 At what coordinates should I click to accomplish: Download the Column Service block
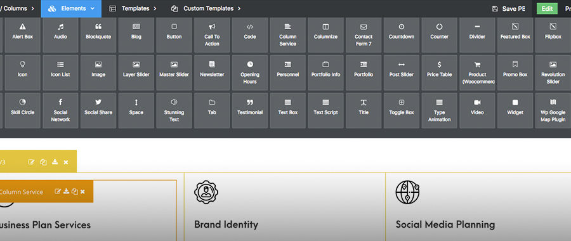pyautogui.click(x=66, y=192)
